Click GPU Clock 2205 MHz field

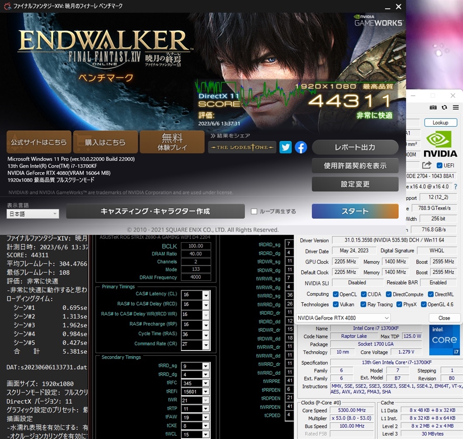[x=345, y=262]
